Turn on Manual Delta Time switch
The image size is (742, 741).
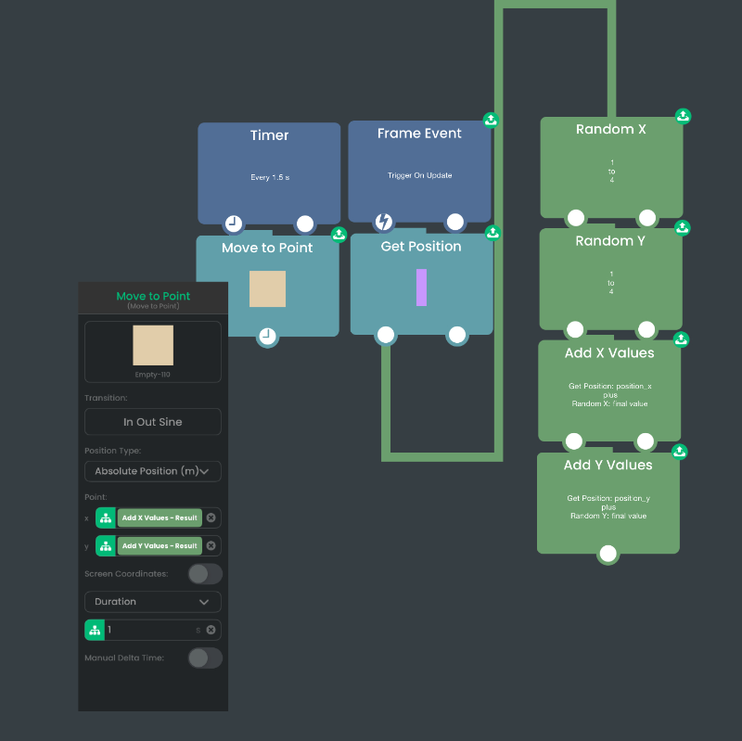coord(205,658)
